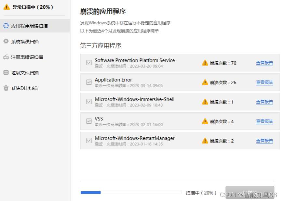Click the Microsoft-Windows-Immersive-Shell program name
The width and height of the screenshot is (282, 201).
135,99
